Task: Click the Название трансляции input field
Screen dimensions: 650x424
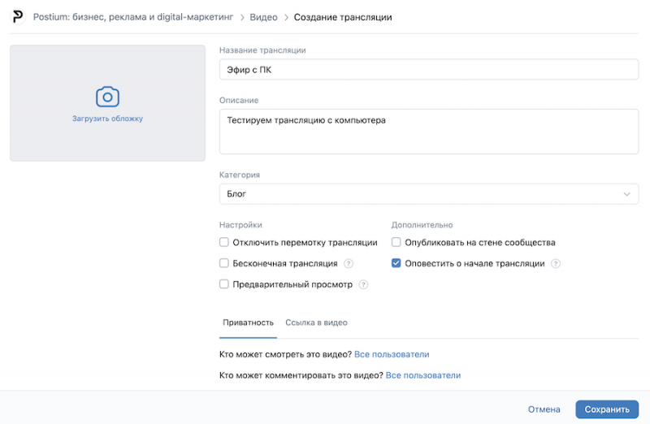Action: click(428, 70)
